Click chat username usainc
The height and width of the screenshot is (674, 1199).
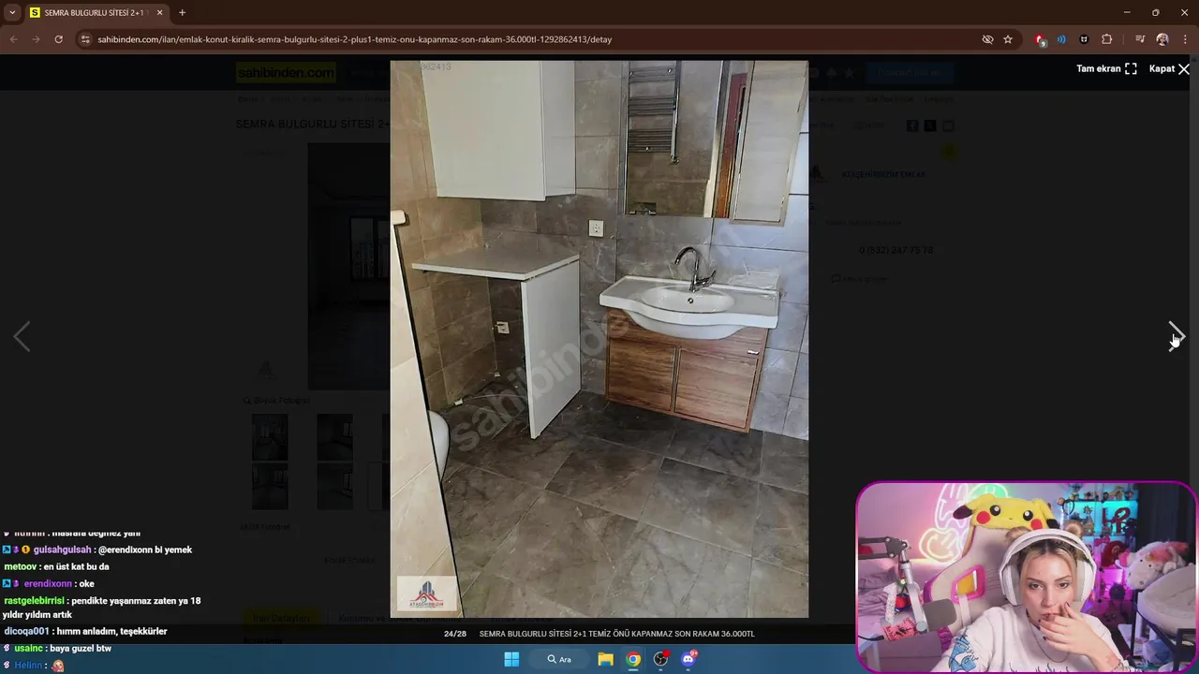tap(28, 648)
